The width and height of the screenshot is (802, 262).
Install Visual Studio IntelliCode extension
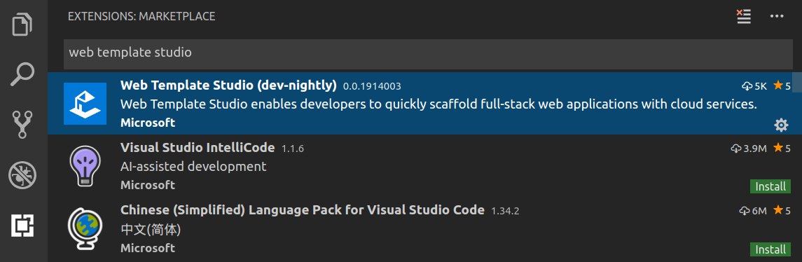point(770,186)
